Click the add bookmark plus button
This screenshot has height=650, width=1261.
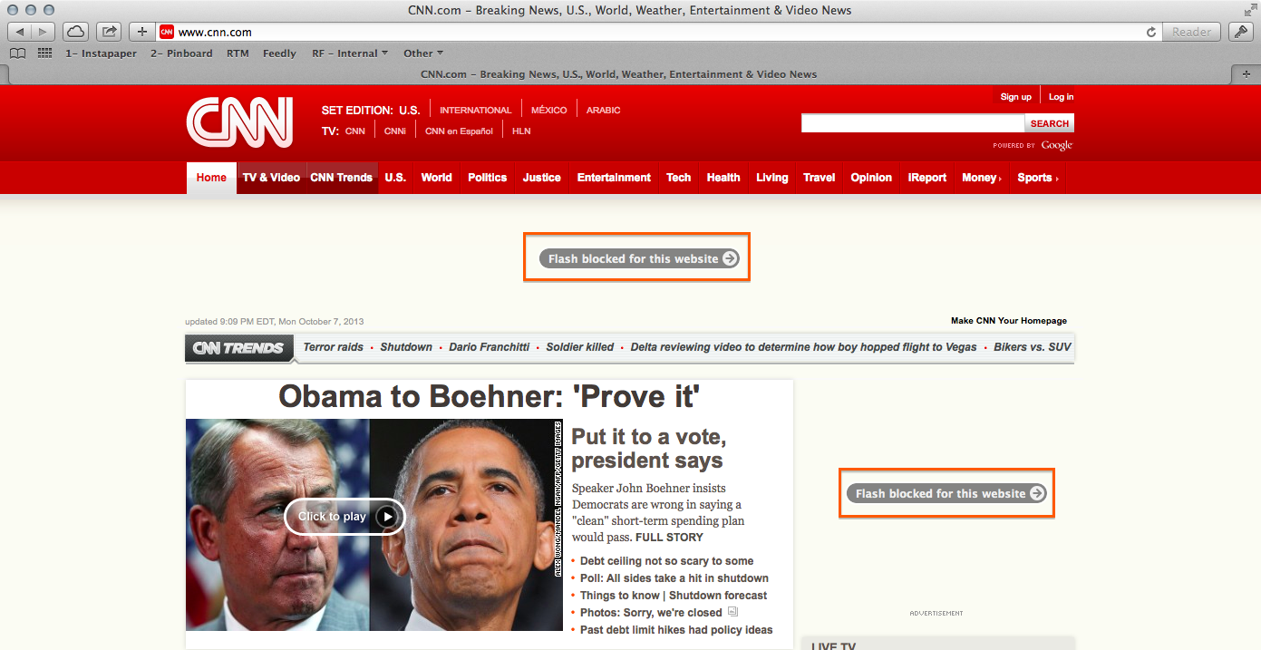(x=141, y=32)
